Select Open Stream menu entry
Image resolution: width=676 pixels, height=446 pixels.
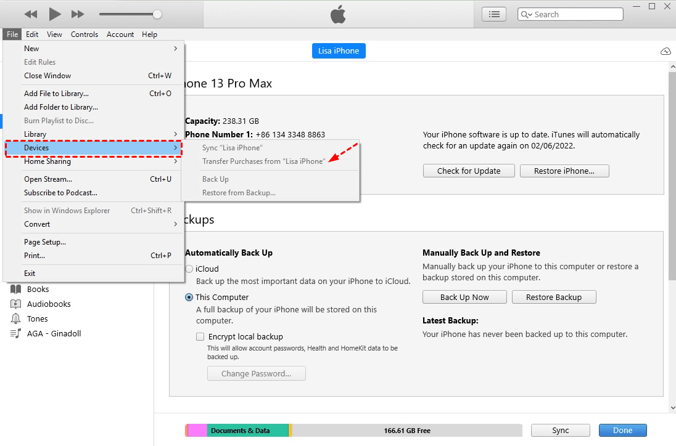coord(94,179)
